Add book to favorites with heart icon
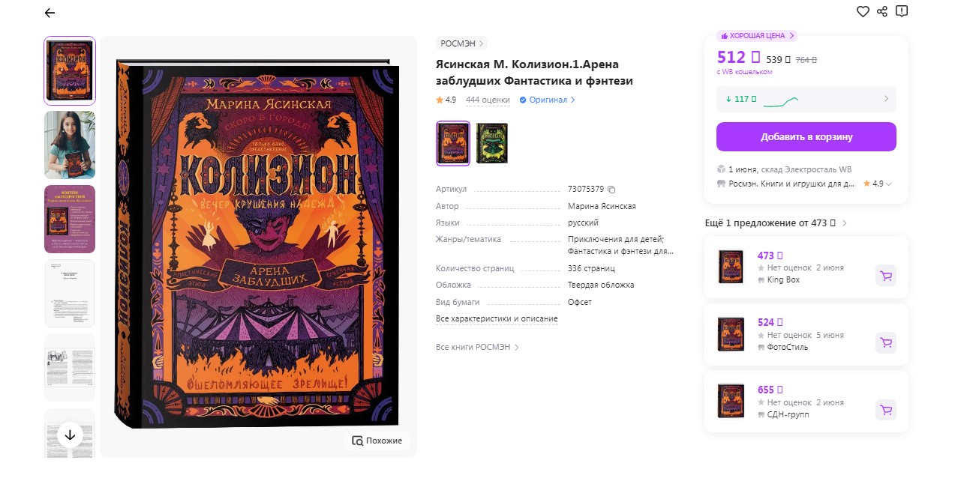 pos(863,11)
